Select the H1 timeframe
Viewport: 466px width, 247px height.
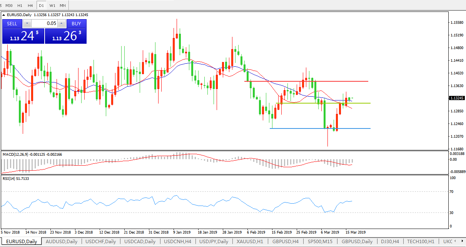click(x=20, y=5)
